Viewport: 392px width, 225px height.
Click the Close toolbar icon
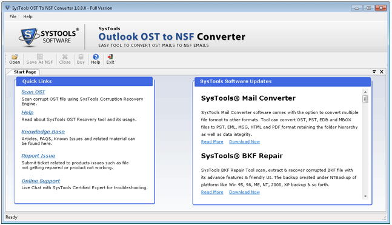point(65,57)
